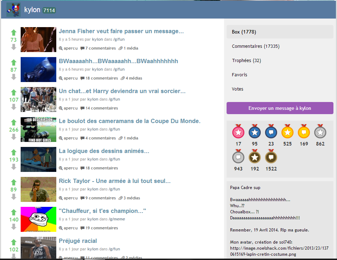Downvote the Rick Taylor post
This screenshot has height=260, width=337.
click(14, 197)
